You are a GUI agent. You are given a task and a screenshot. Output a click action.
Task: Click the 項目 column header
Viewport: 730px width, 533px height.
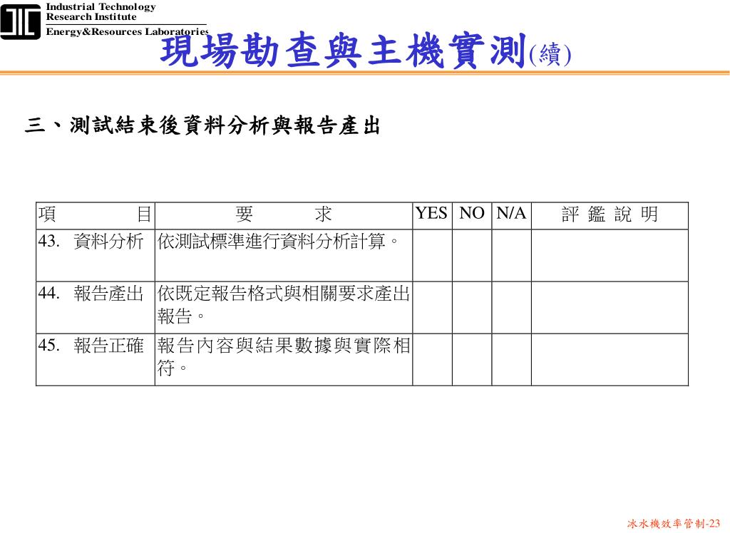96,215
